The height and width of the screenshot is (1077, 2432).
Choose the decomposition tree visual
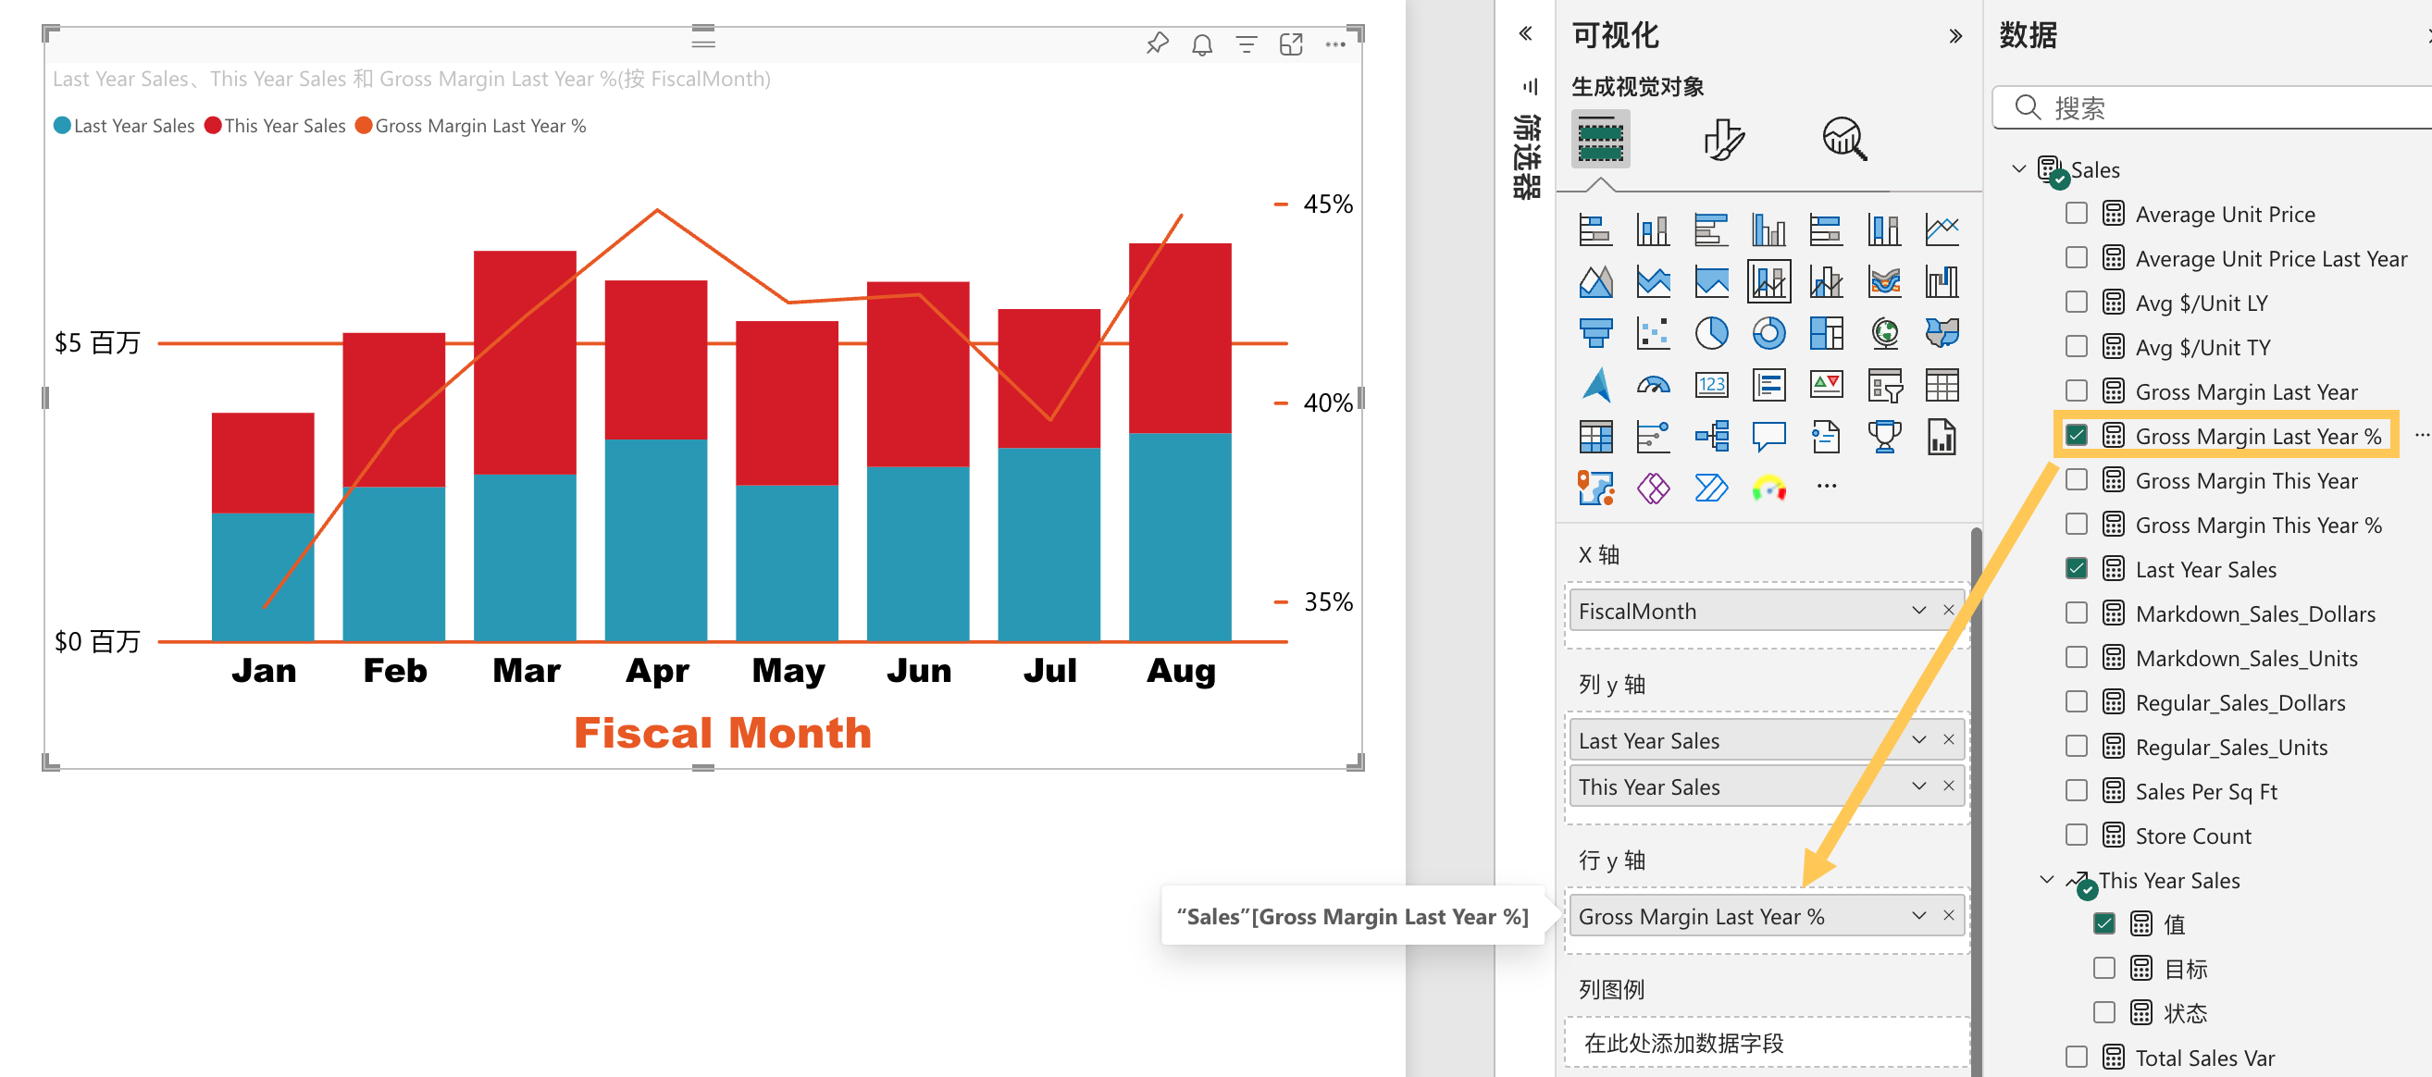pos(1711,437)
